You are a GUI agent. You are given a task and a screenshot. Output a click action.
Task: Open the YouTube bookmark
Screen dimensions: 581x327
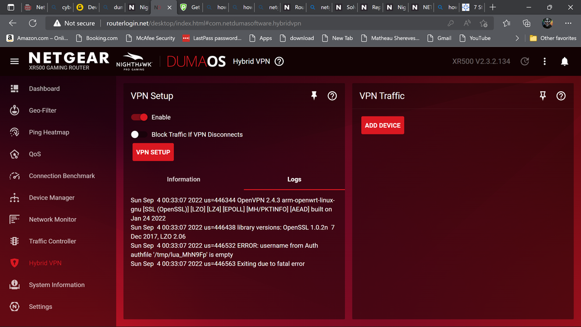pos(475,38)
